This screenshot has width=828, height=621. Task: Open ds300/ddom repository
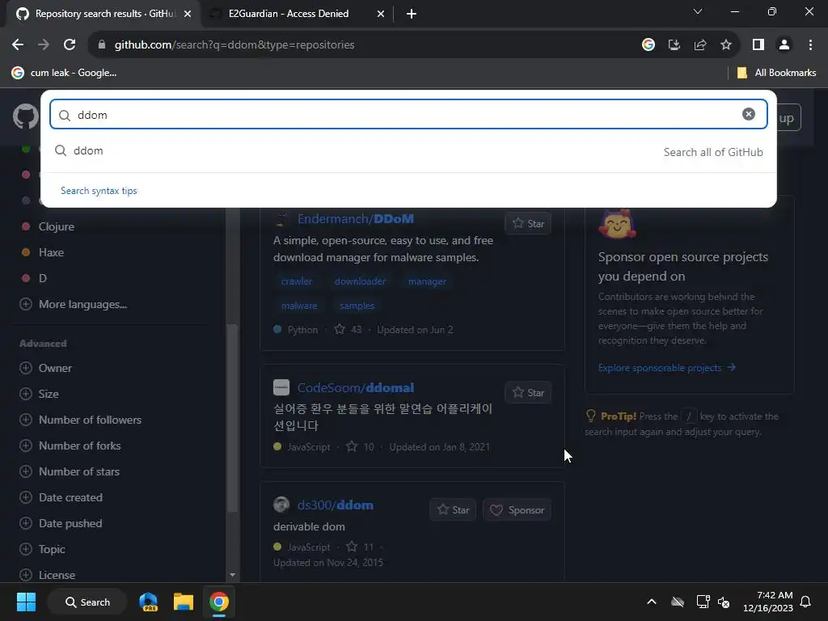tap(336, 505)
